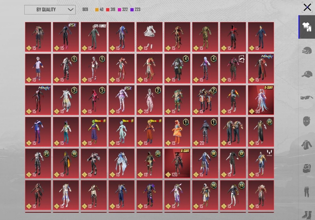Image resolution: width=315 pixels, height=220 pixels.
Task: Open the cap headwear category
Action: (306, 74)
